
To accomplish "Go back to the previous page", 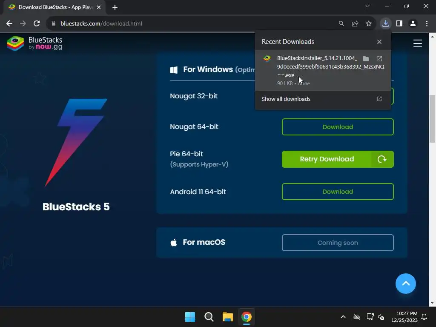I will pos(9,24).
